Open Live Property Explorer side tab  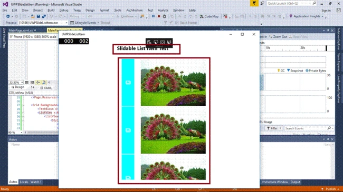tap(339, 89)
